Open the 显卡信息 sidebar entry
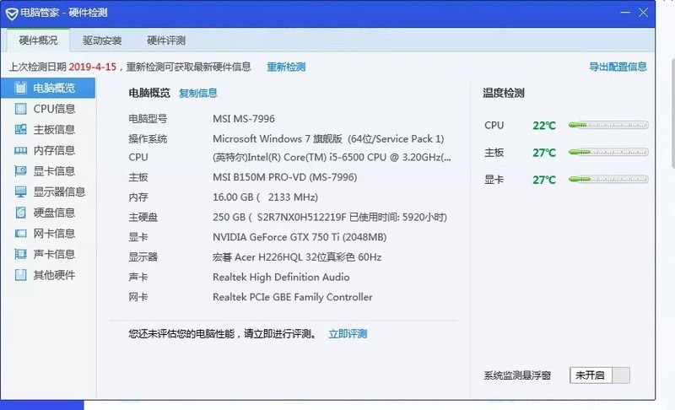The width and height of the screenshot is (675, 410). click(x=48, y=170)
